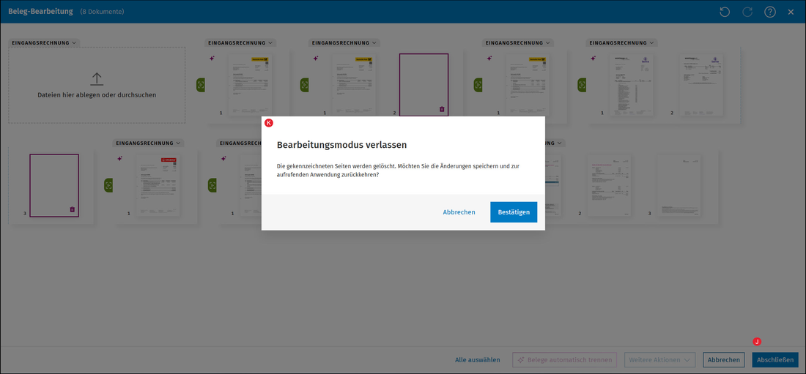Click green scan icon of second Deutsche Post invoice

[x=305, y=85]
